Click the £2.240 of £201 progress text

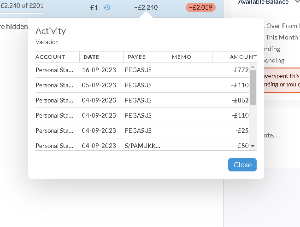[22, 6]
